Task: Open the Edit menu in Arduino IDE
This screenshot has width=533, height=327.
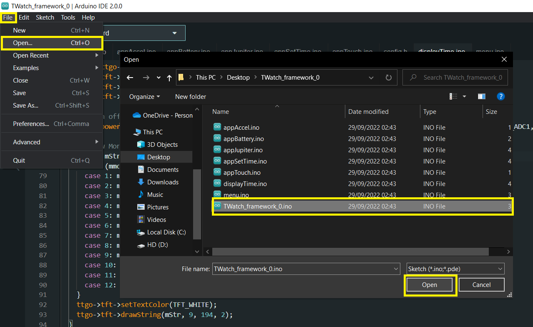Action: (24, 18)
